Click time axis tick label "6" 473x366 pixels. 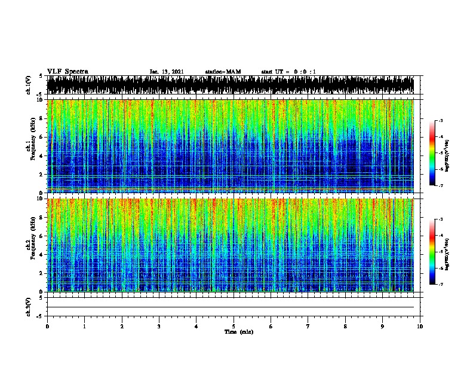[x=271, y=327]
